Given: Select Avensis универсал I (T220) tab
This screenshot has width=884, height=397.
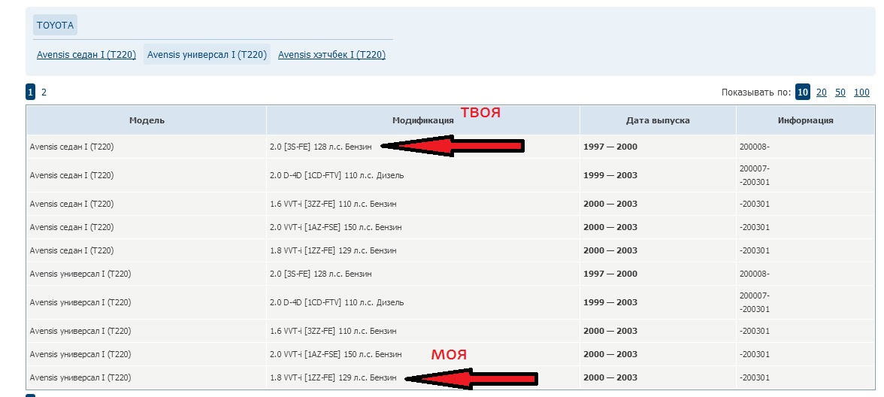Looking at the screenshot, I should (207, 55).
